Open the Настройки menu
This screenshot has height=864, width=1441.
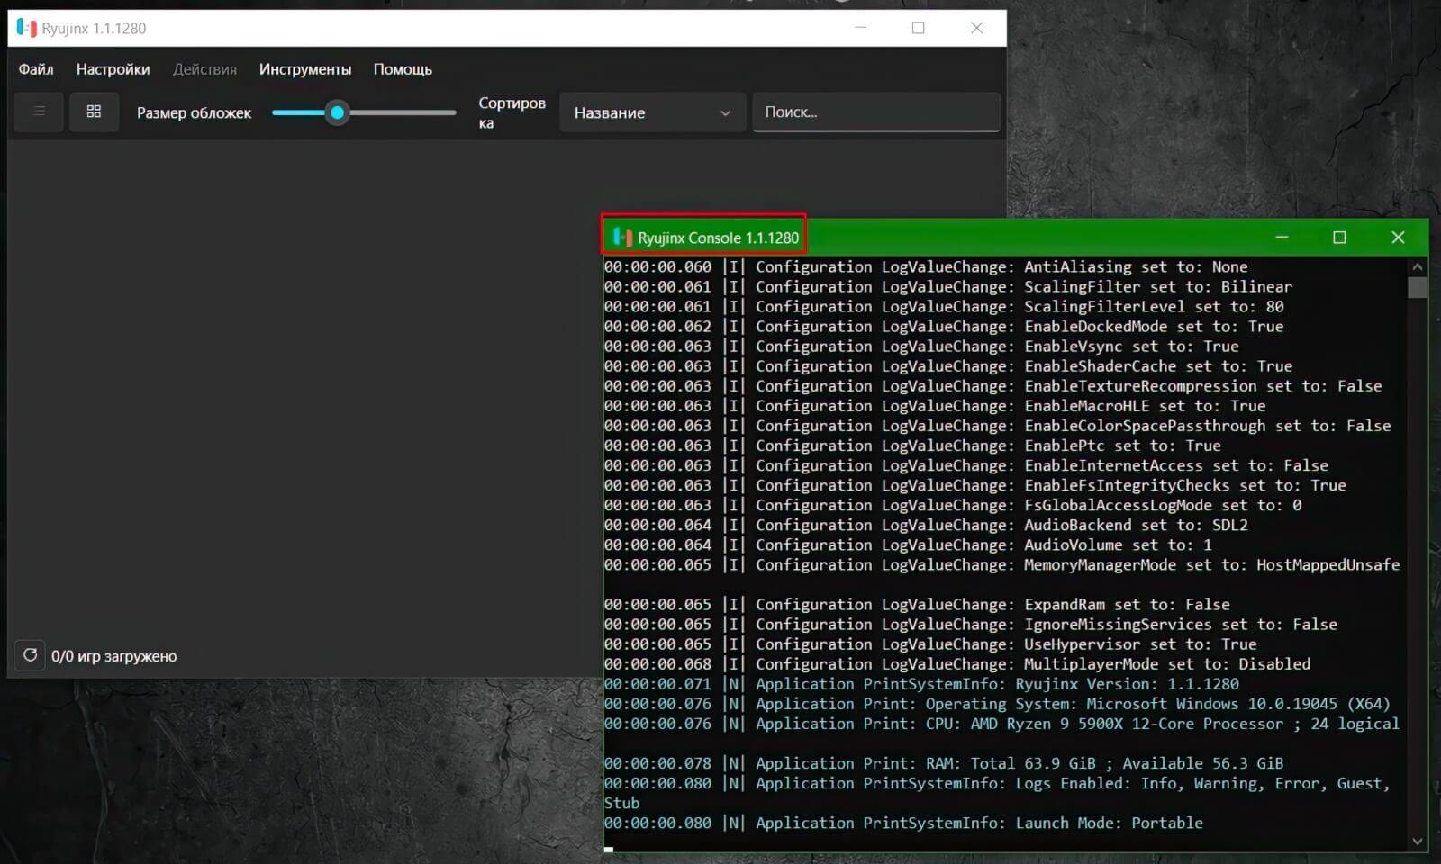tap(113, 69)
